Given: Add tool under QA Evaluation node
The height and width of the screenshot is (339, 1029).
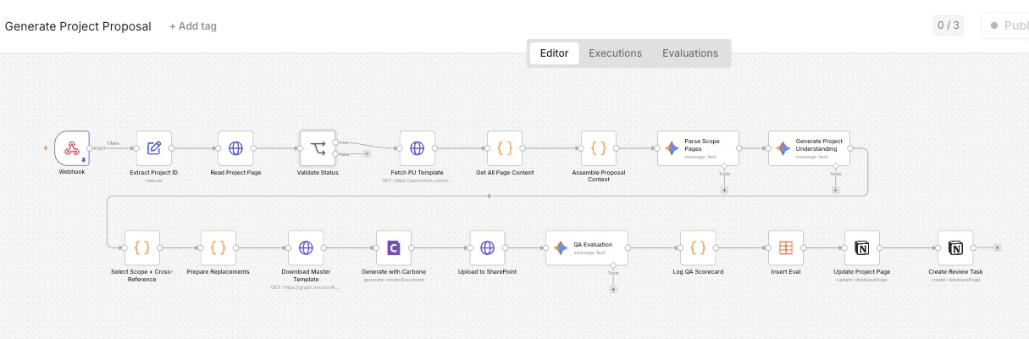Looking at the screenshot, I should (613, 289).
